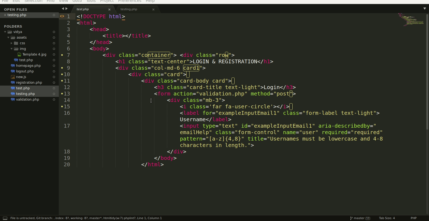The height and width of the screenshot is (221, 429).
Task: Collapse the img folder arrow
Action: point(12,49)
